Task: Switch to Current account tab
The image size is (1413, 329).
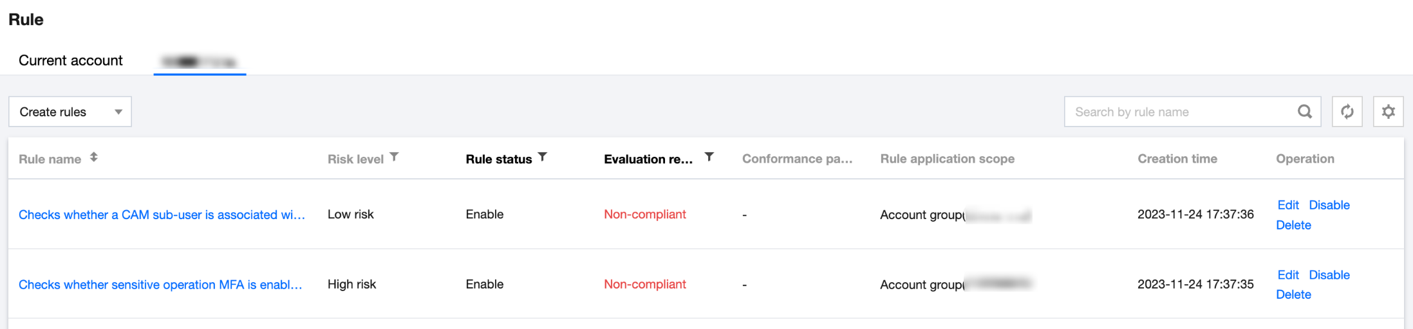Action: 70,60
